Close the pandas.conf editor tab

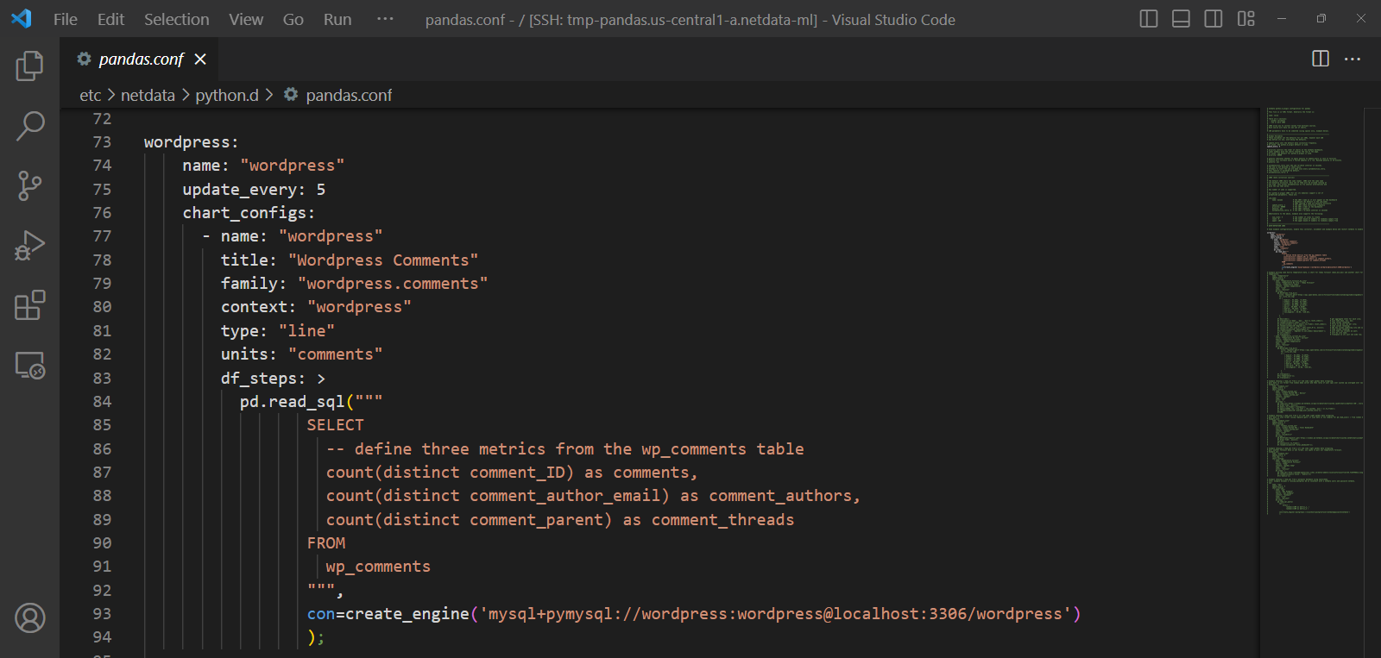[x=200, y=59]
